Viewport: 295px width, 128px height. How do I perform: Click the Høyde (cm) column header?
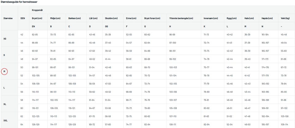coord(266,18)
